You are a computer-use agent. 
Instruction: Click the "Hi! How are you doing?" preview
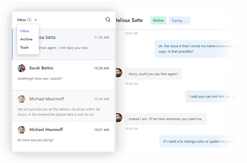(36, 140)
